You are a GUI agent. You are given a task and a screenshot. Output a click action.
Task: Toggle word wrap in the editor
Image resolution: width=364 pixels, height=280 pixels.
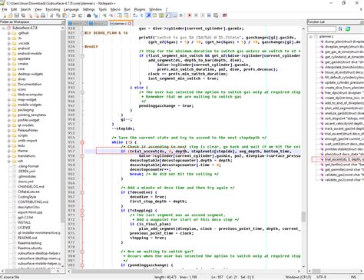(x=135, y=15)
